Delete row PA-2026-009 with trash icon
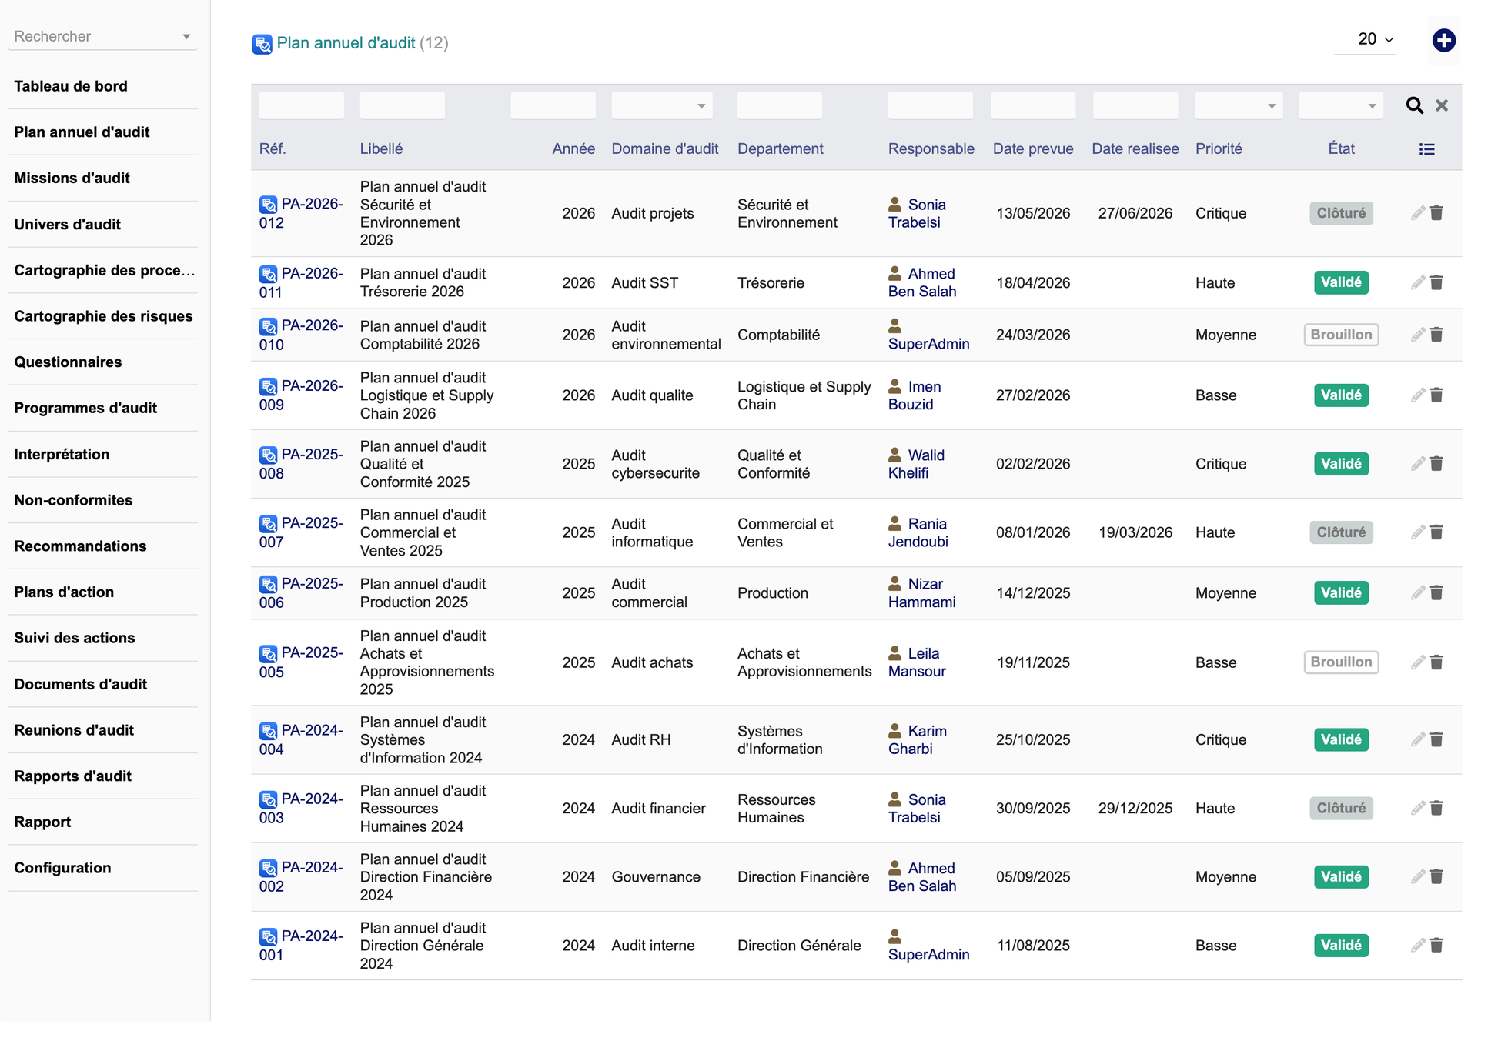The width and height of the screenshot is (1498, 1061). pyautogui.click(x=1436, y=395)
